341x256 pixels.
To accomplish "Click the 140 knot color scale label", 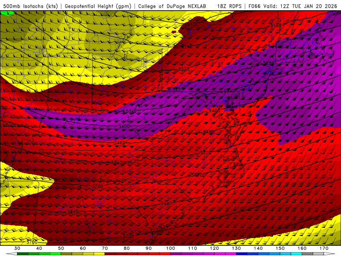I will tap(258, 248).
